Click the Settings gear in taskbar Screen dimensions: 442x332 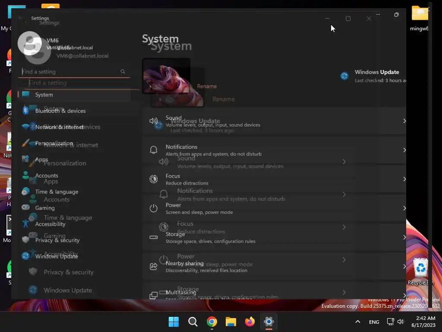(x=268, y=322)
